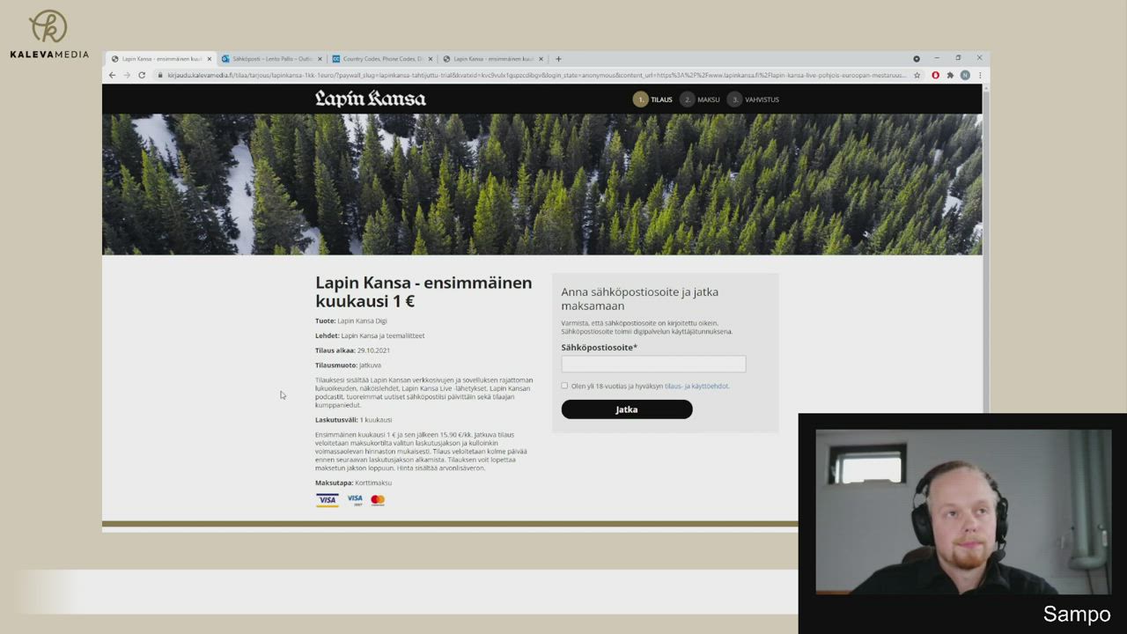This screenshot has height=634, width=1127.
Task: Switch to the last Lapin Kansa tab
Action: 493,59
